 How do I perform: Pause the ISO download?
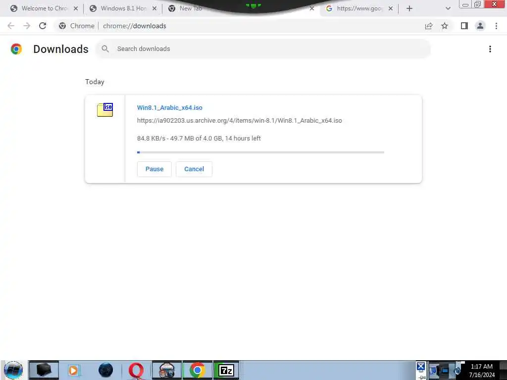click(154, 169)
